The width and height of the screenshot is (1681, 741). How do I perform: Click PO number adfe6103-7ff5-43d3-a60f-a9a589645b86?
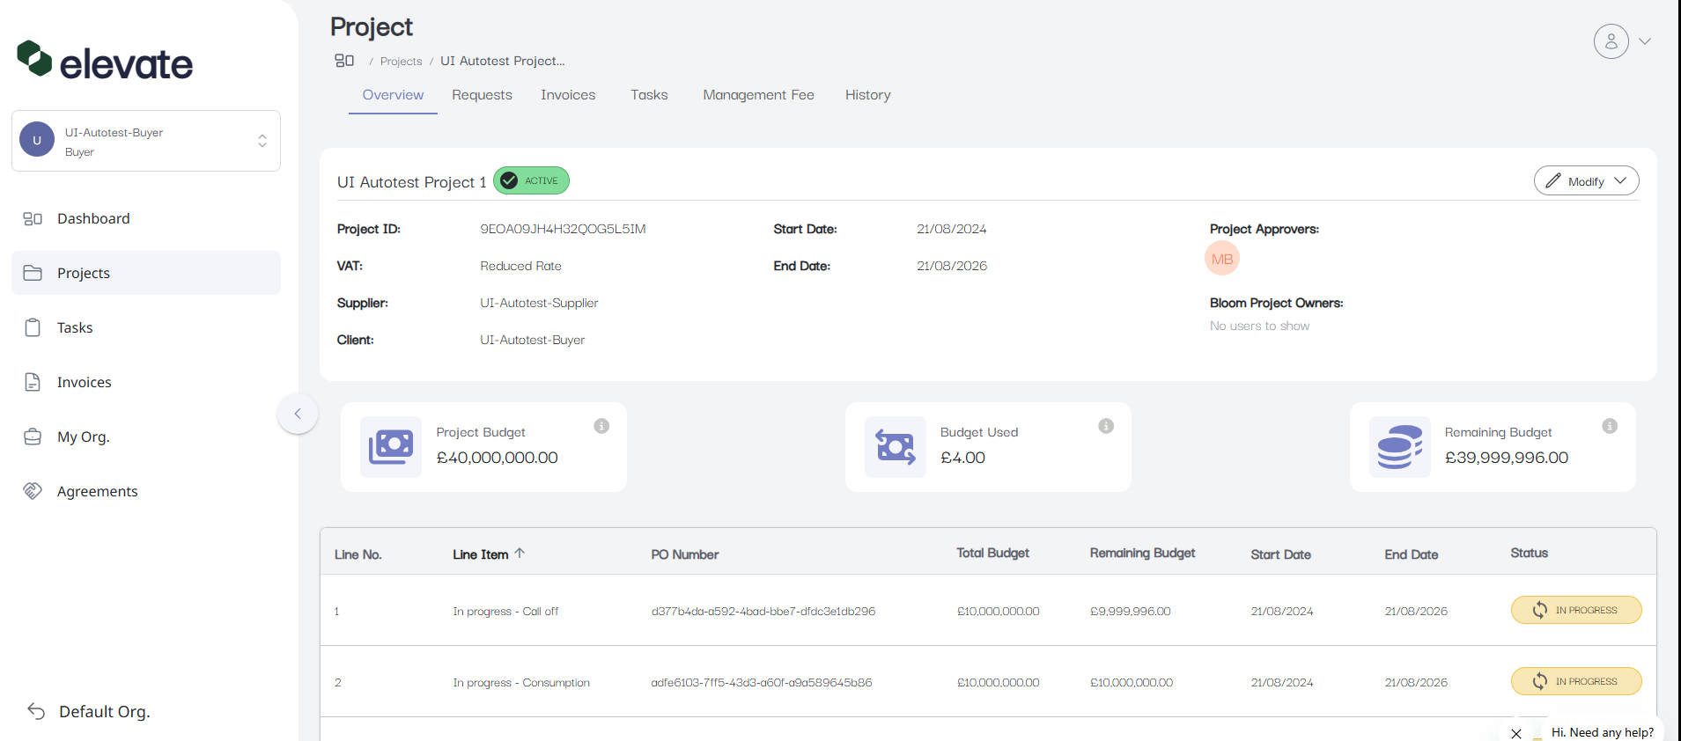(x=762, y=683)
